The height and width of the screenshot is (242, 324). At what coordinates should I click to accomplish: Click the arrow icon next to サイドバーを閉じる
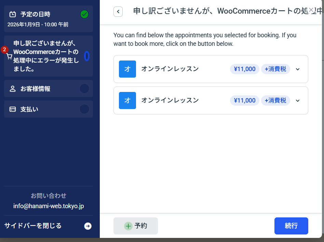(x=88, y=226)
